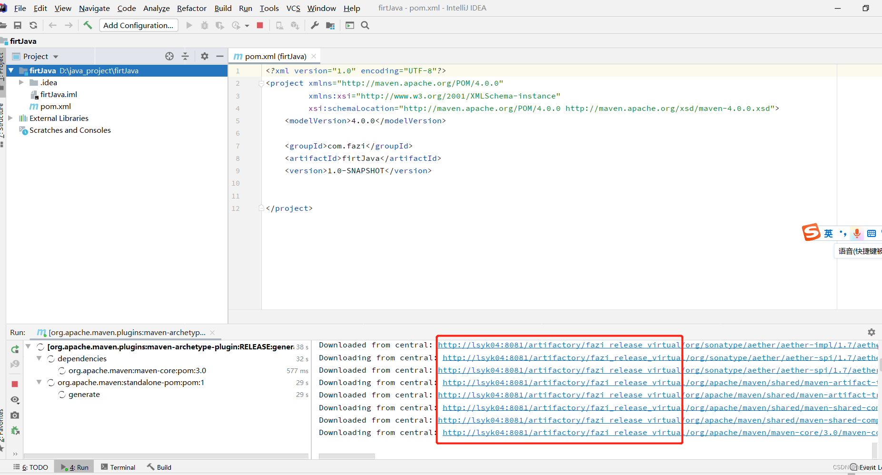The height and width of the screenshot is (475, 882).
Task: Toggle the Build tool window
Action: coord(159,467)
